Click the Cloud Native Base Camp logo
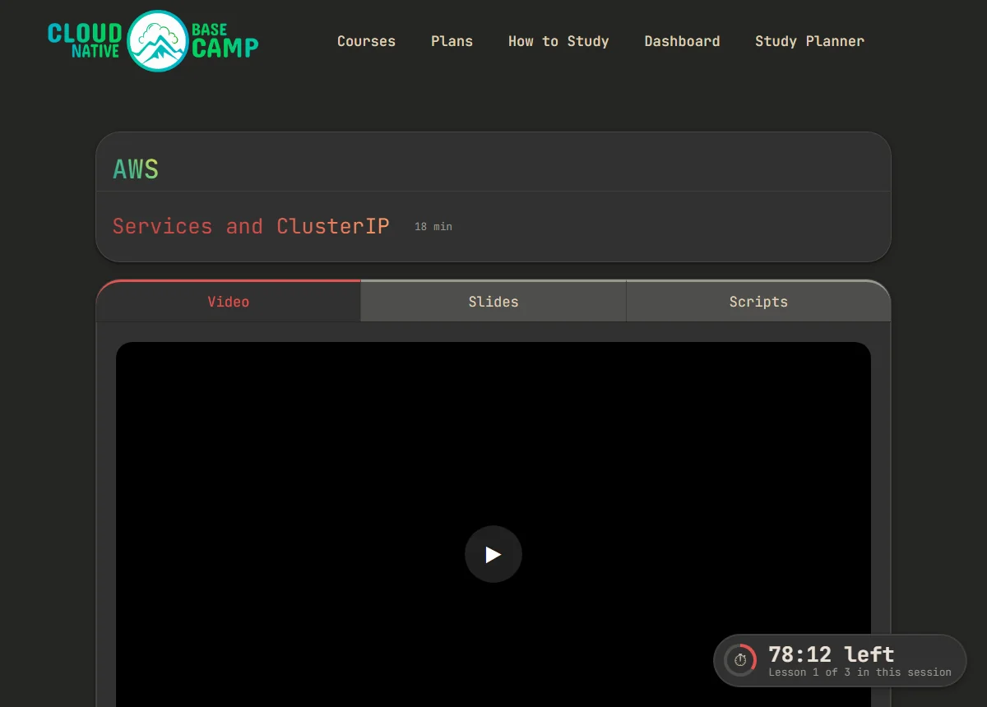Image resolution: width=987 pixels, height=707 pixels. (153, 41)
